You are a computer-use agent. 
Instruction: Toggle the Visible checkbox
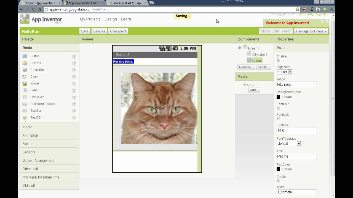coord(278,181)
